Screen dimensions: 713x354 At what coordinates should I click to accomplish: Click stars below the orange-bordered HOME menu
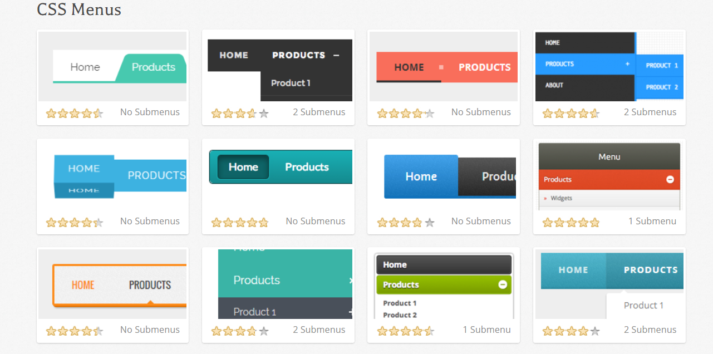[x=74, y=331]
